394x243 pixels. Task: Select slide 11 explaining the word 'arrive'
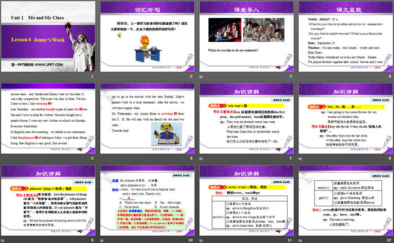[x=247, y=201]
